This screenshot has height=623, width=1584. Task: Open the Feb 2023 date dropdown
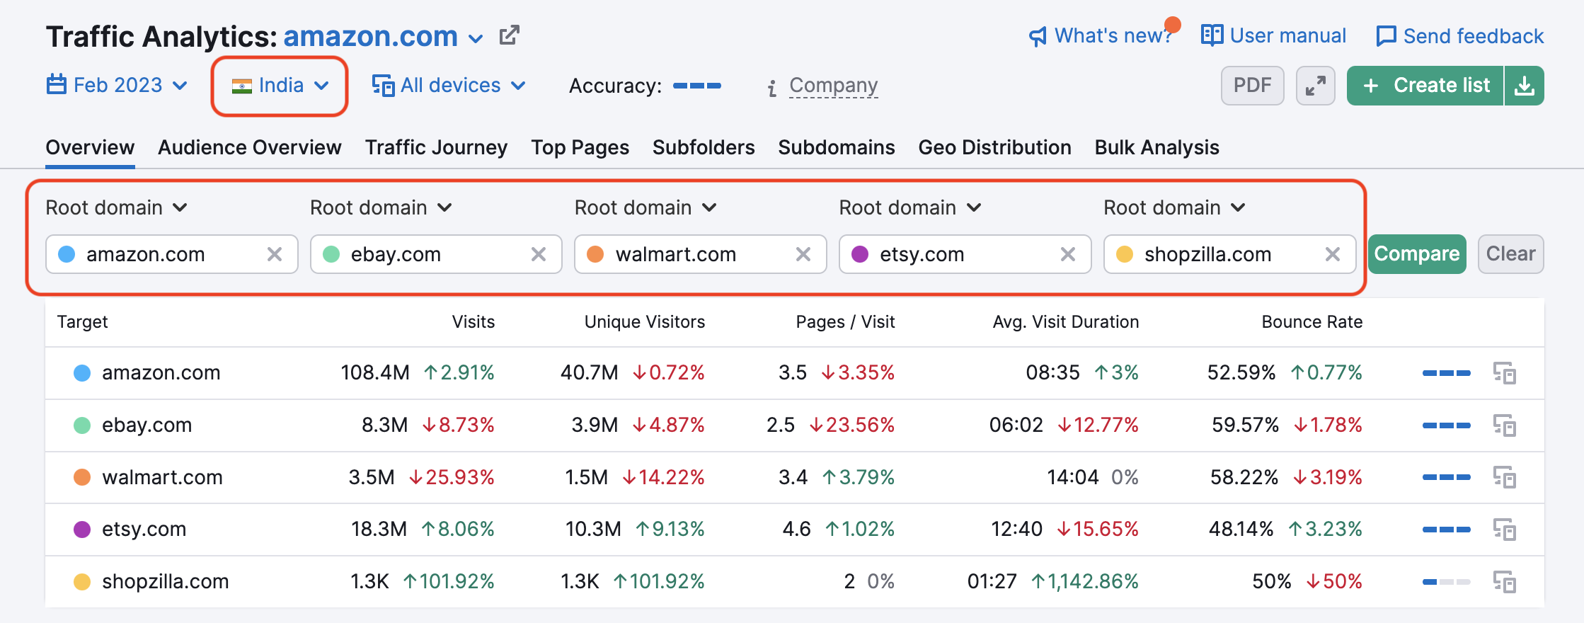tap(117, 85)
